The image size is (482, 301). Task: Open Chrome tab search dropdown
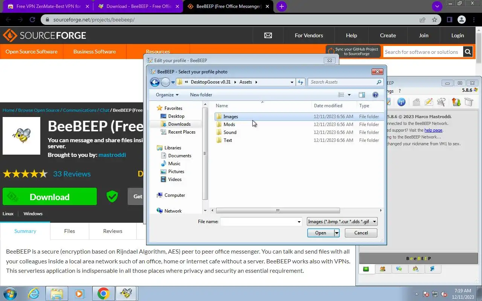(x=437, y=6)
